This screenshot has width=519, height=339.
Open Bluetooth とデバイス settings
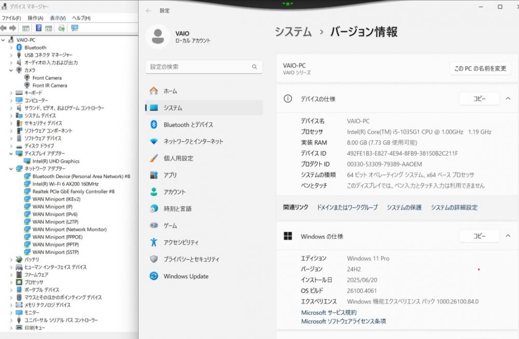coord(204,125)
